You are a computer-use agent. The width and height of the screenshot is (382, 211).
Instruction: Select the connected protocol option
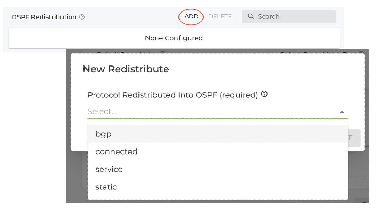tap(116, 152)
